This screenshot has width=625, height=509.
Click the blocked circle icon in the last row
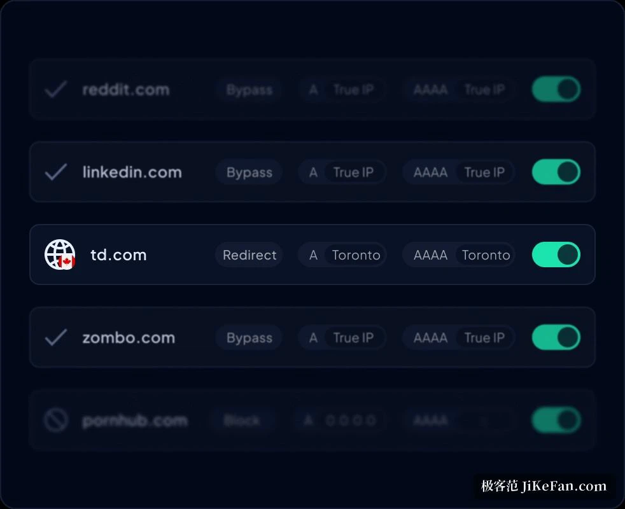[x=55, y=420]
